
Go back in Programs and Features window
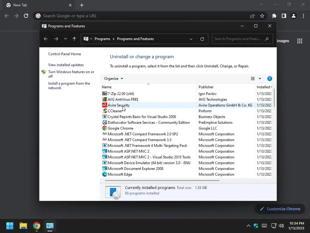[46, 39]
